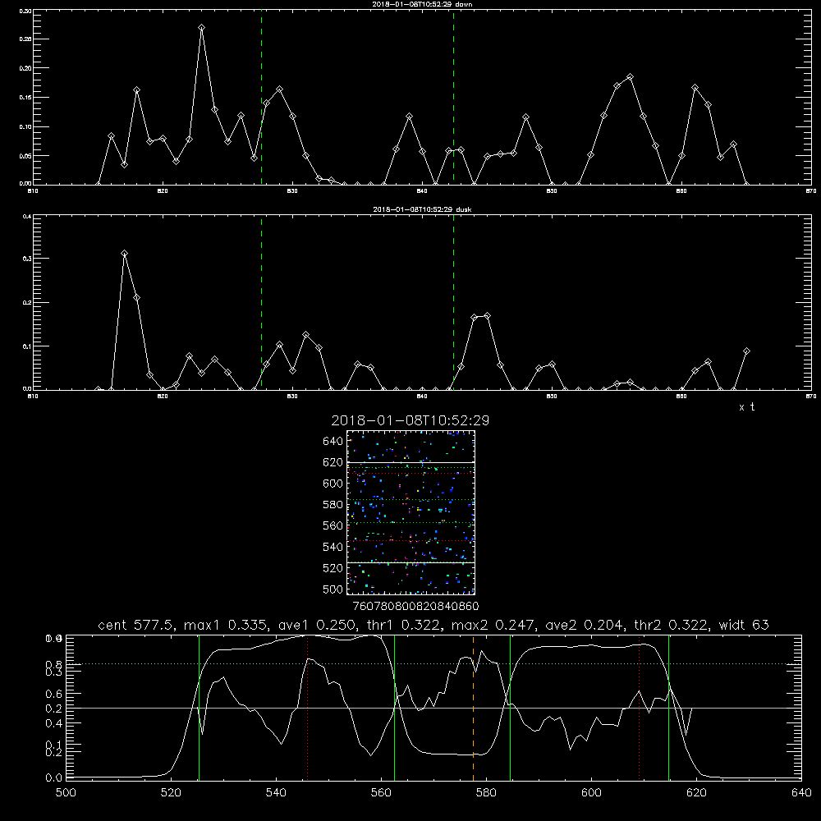This screenshot has width=821, height=821.
Task: Click the "640" y-axis label of the image panel
Action: tap(333, 442)
